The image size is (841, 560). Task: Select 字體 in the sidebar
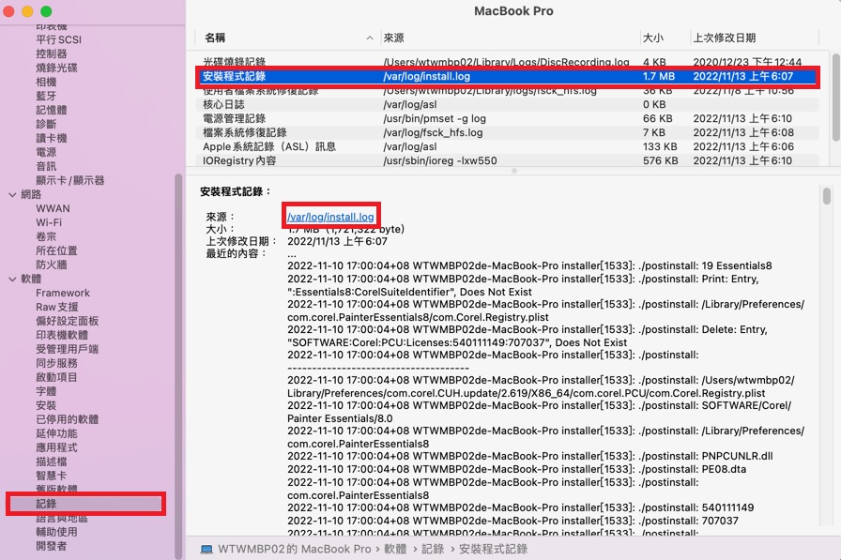(46, 391)
